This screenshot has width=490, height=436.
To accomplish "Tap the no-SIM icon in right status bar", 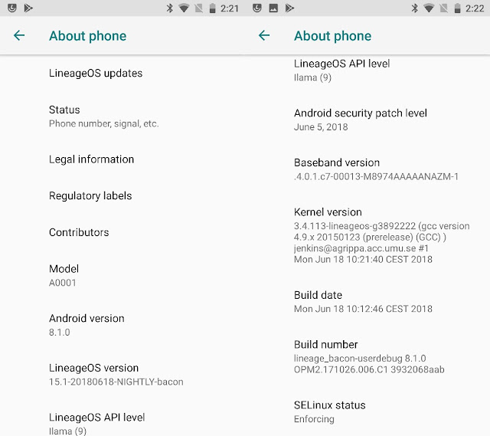I will [x=444, y=8].
